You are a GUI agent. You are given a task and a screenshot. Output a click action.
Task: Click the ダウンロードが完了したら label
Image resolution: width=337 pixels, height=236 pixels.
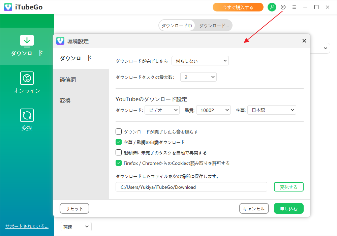coord(142,61)
